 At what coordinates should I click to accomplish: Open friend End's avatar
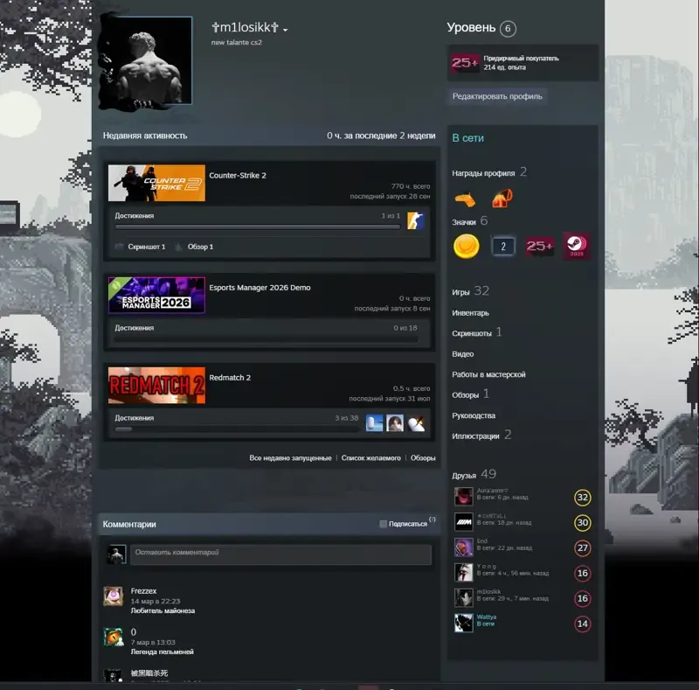point(464,547)
